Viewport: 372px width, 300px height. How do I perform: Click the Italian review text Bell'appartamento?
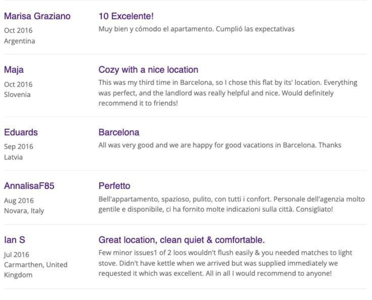coord(231,204)
